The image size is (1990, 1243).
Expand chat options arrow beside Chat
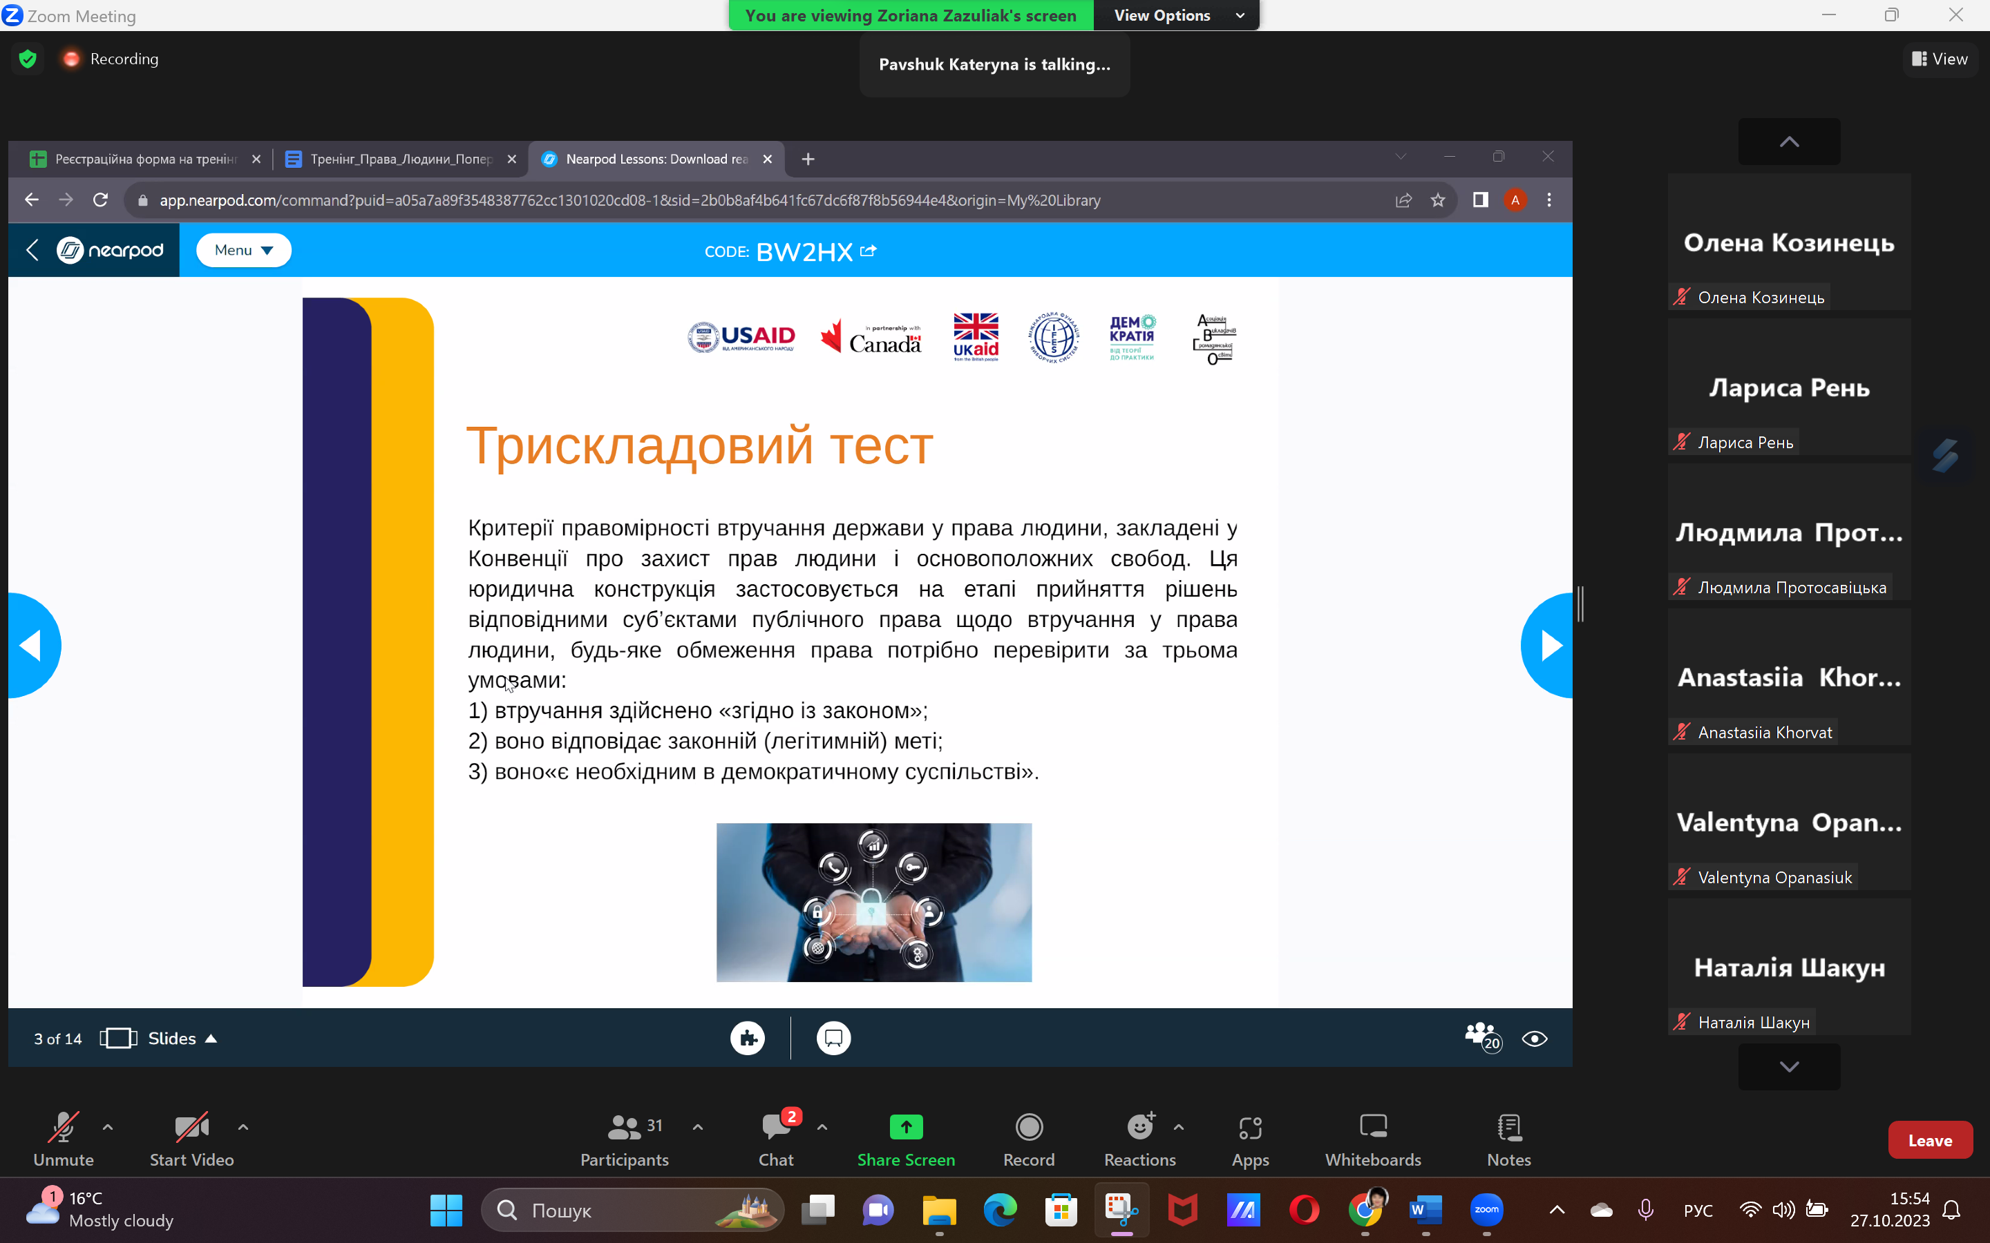point(822,1127)
